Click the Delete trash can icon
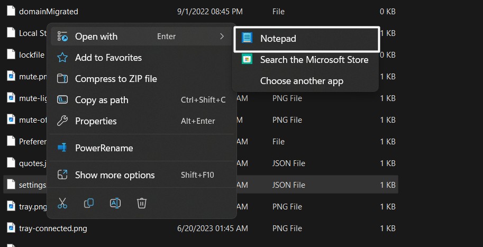483x247 pixels. tap(141, 203)
